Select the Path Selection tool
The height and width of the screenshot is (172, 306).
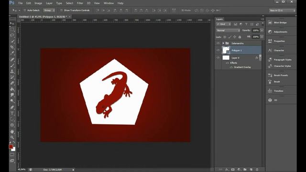[x=12, y=119]
